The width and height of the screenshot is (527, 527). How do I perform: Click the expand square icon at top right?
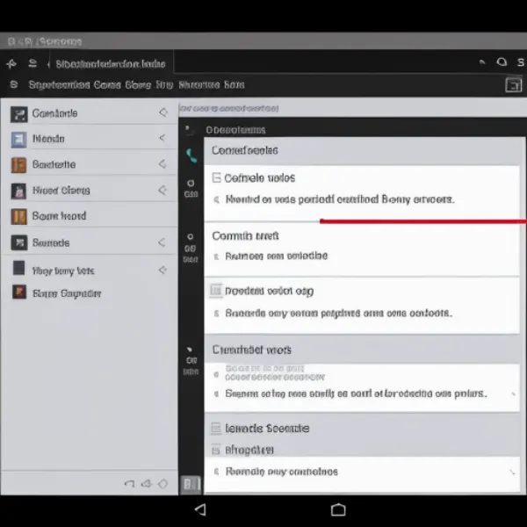tap(513, 85)
